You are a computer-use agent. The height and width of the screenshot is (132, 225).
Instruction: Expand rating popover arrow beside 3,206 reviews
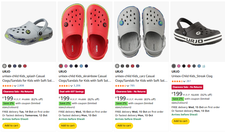point(72,86)
